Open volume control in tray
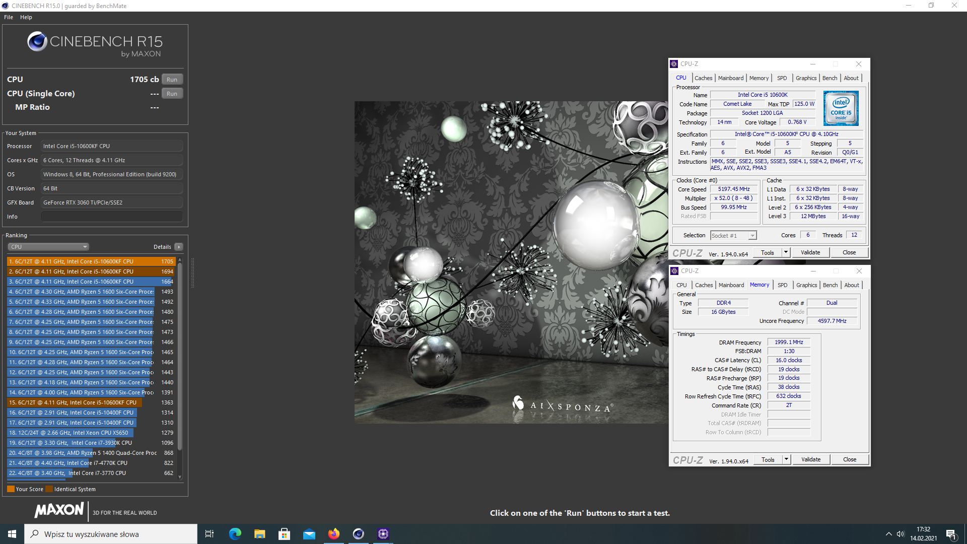 (x=901, y=534)
